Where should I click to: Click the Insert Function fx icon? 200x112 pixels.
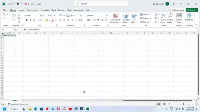(25, 30)
